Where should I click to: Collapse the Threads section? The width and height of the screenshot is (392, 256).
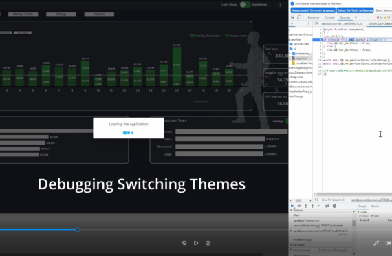[291, 210]
